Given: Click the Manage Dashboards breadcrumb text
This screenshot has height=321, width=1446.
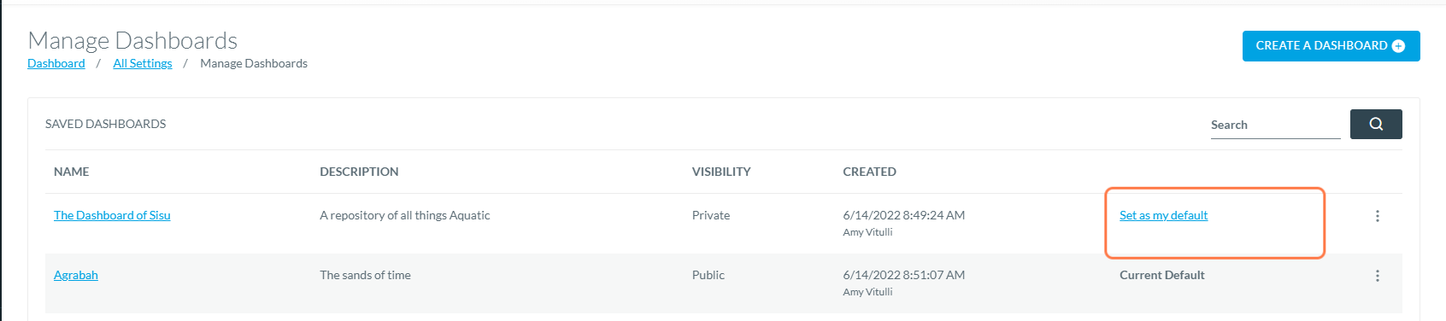Looking at the screenshot, I should [254, 63].
